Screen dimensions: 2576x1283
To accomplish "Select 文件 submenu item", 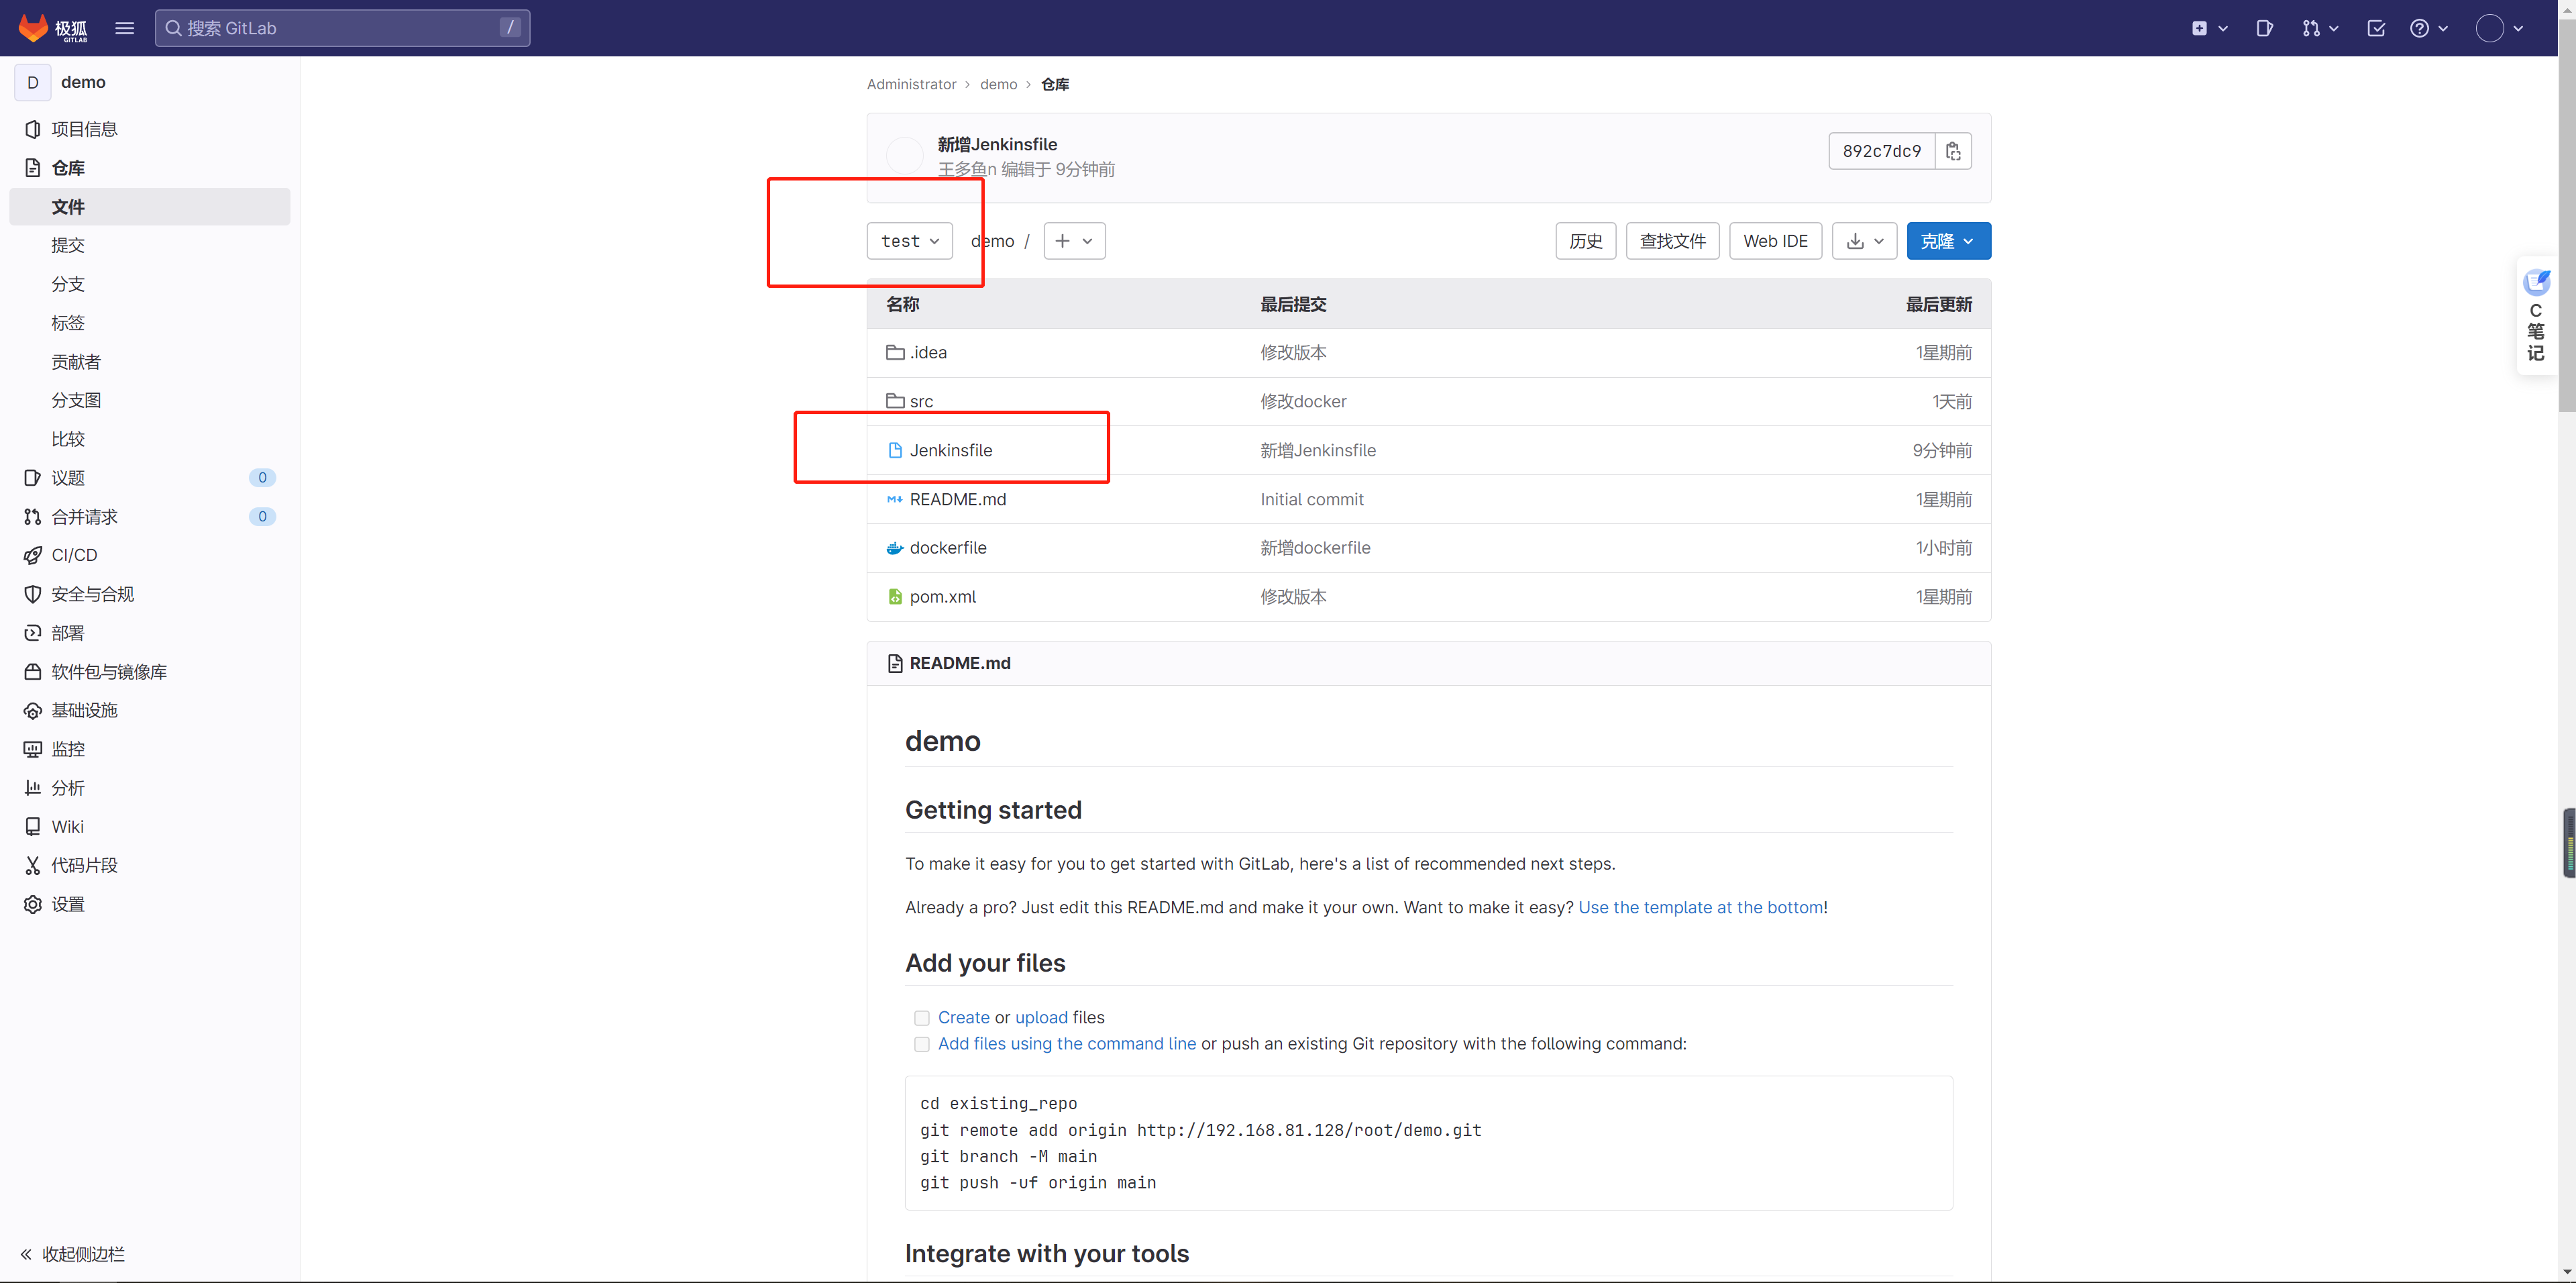I will coord(150,206).
